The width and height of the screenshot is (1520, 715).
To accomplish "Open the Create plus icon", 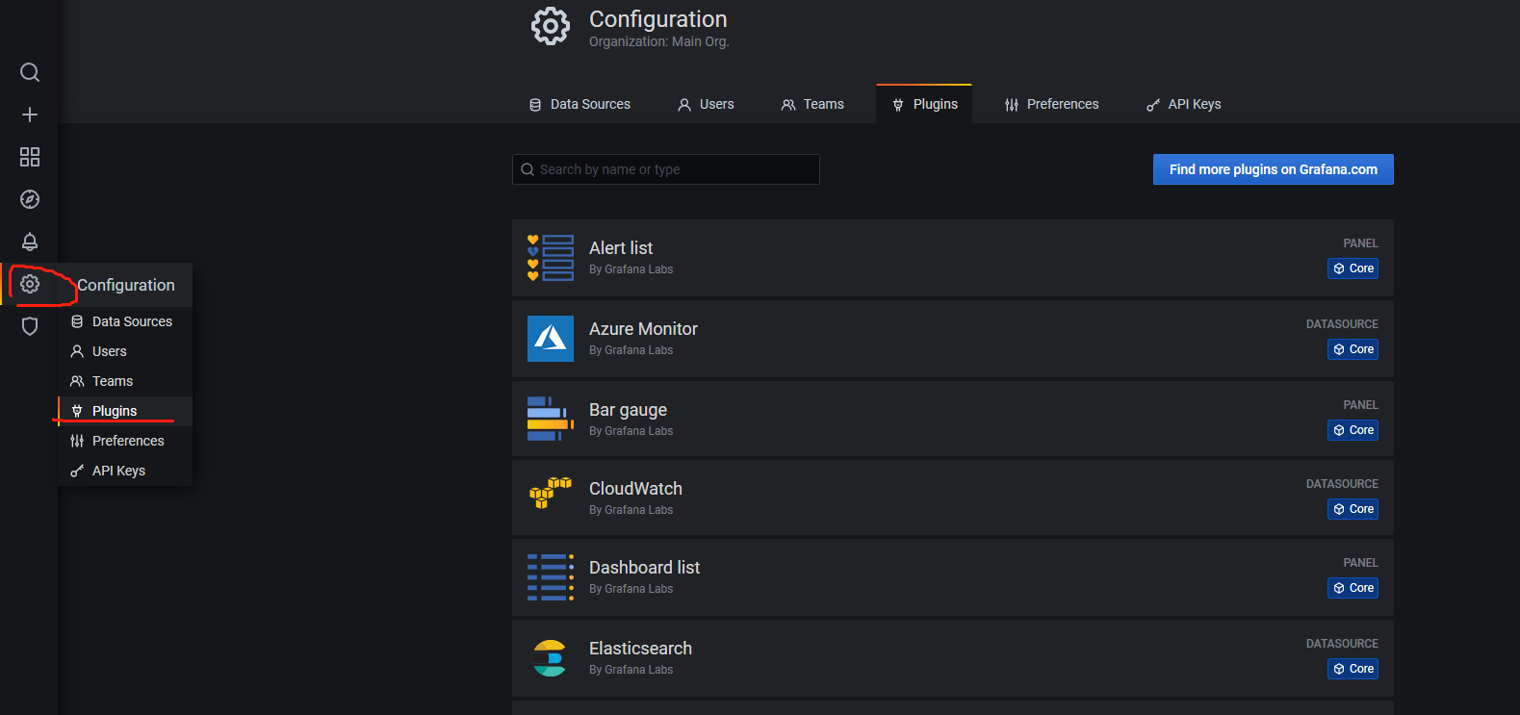I will tap(30, 115).
